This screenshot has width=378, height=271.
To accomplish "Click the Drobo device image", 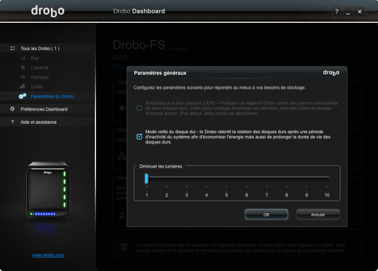I will click(48, 189).
